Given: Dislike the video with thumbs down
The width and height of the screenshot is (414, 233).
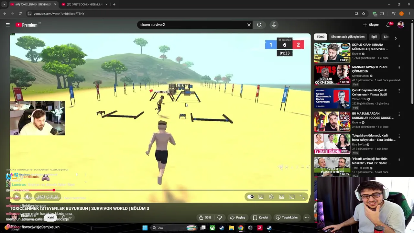Looking at the screenshot, I should [x=220, y=217].
